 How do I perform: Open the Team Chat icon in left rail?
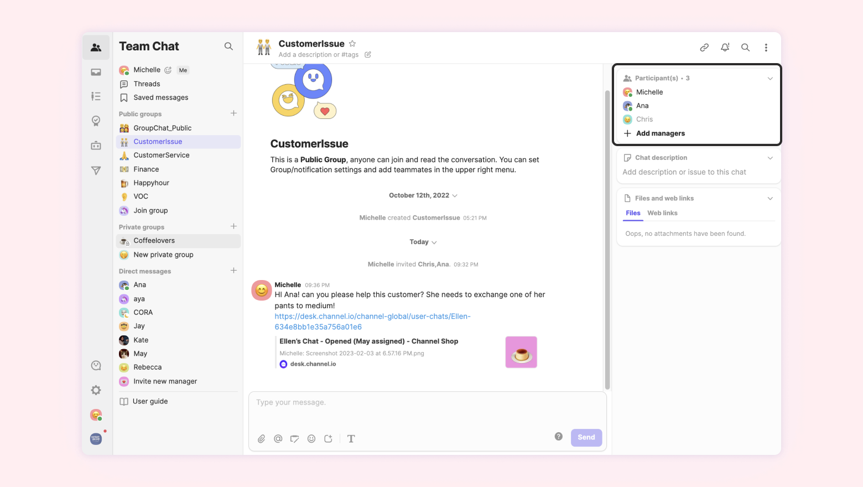(x=96, y=48)
